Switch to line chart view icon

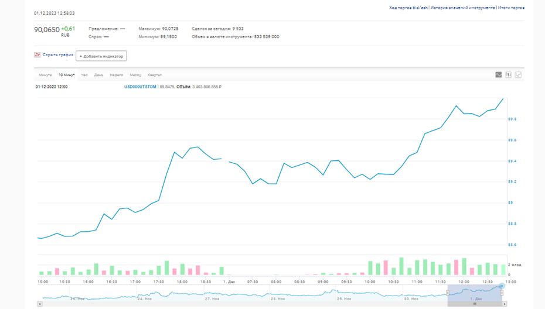(x=499, y=75)
